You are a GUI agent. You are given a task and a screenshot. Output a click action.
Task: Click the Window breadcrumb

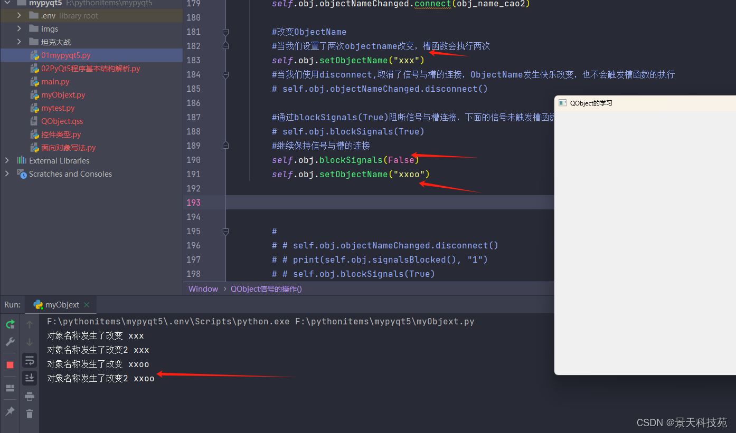[203, 289]
